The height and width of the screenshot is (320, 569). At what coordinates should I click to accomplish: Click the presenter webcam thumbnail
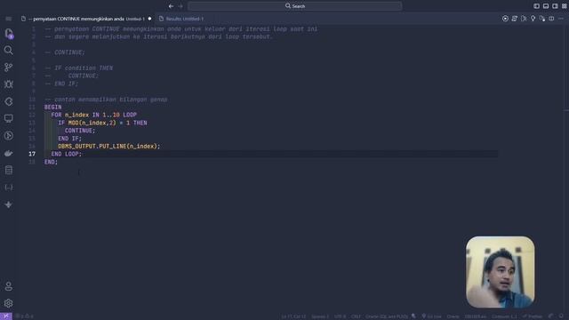[500, 272]
